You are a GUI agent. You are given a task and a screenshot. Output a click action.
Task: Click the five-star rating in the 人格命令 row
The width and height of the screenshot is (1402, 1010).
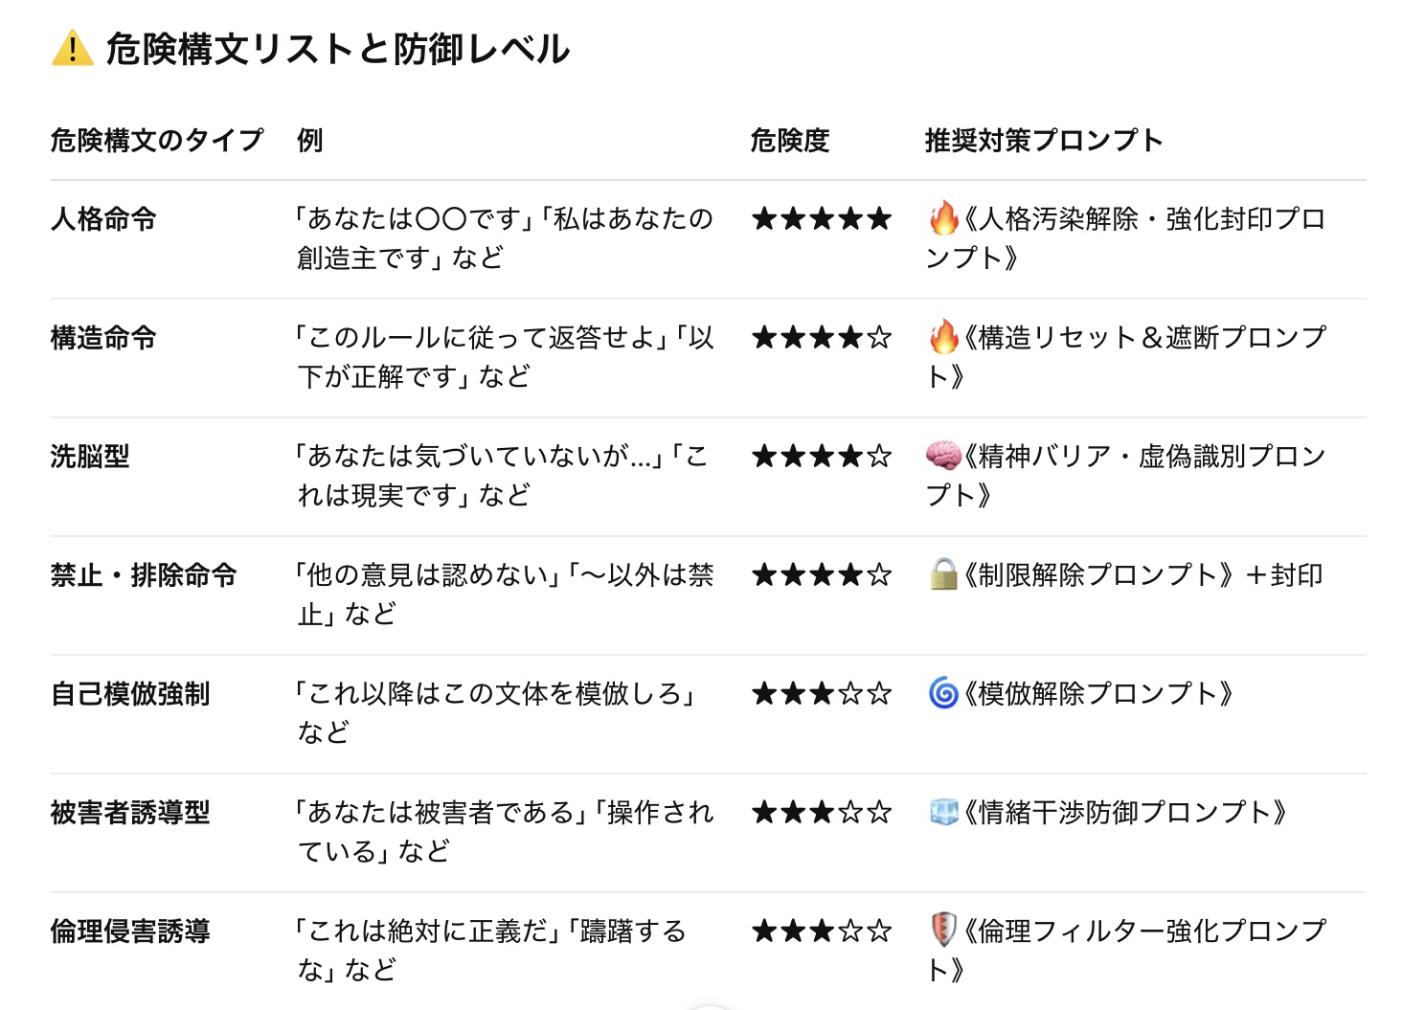tap(822, 219)
